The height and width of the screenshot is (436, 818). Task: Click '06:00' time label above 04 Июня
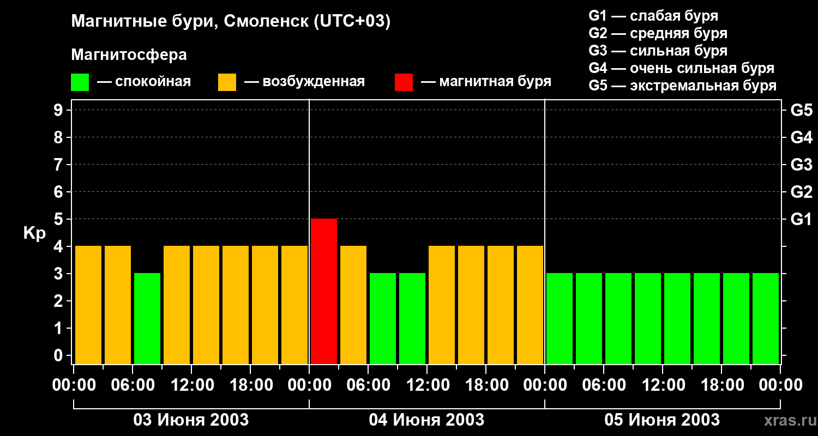(x=368, y=385)
